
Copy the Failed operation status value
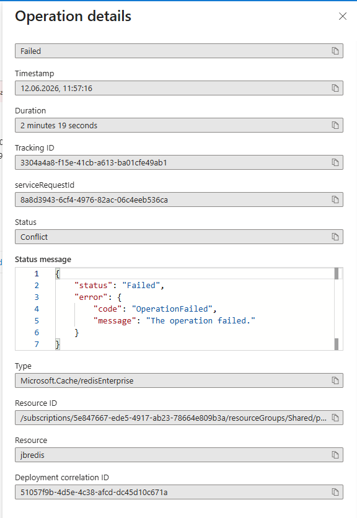[335, 51]
